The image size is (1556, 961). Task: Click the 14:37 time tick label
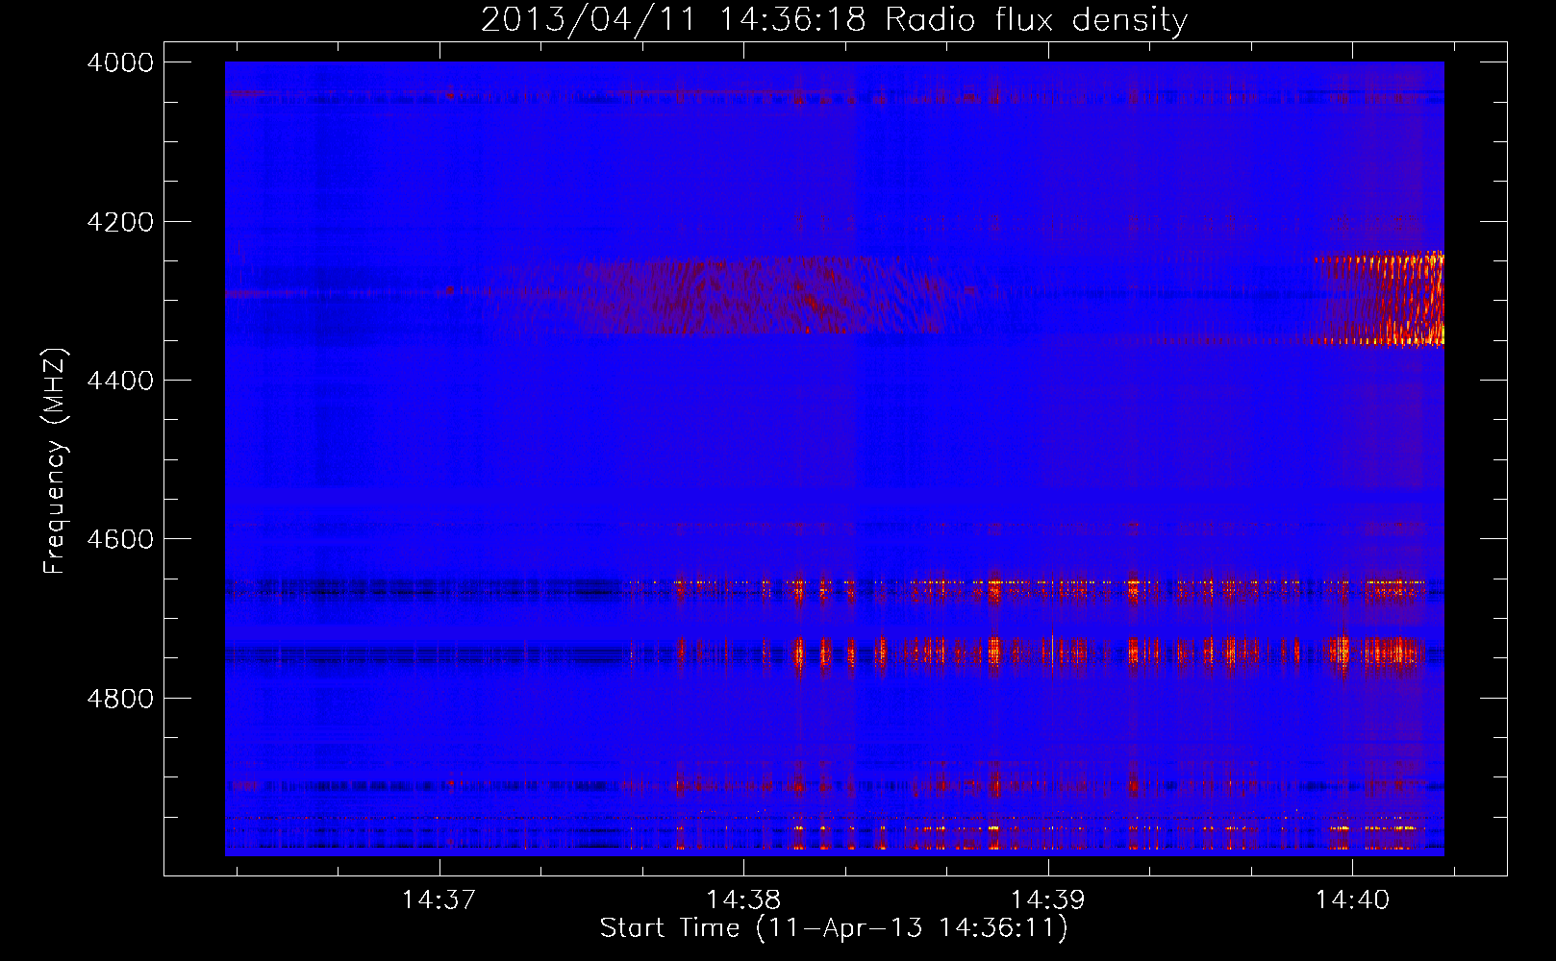(x=439, y=900)
